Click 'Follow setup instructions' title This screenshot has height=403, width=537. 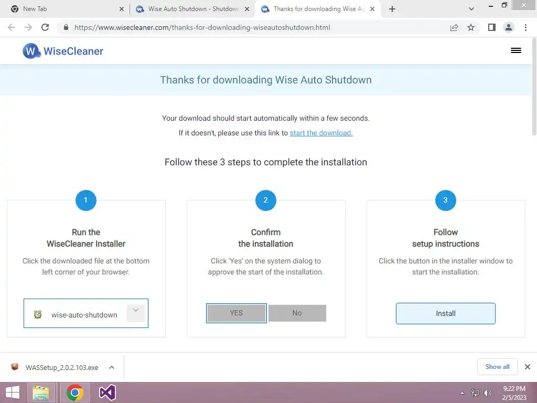(446, 238)
